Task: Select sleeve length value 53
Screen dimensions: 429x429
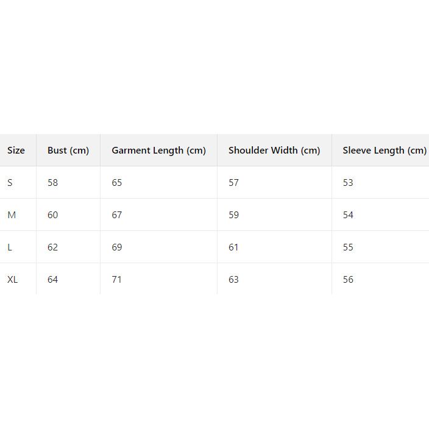Action: click(x=348, y=183)
